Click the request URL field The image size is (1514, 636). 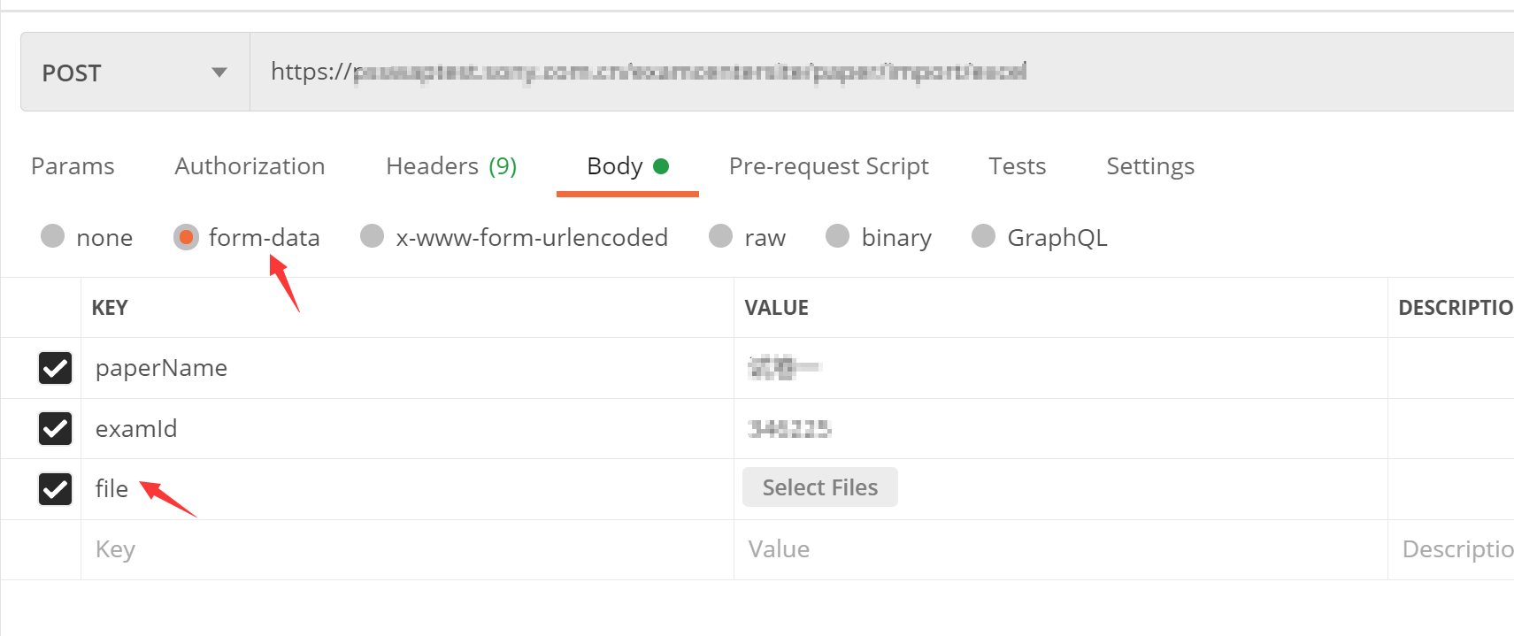point(796,73)
